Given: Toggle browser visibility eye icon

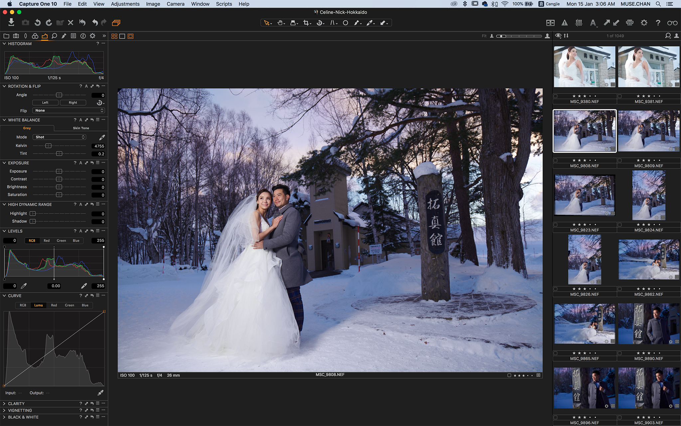Looking at the screenshot, I should coord(558,36).
